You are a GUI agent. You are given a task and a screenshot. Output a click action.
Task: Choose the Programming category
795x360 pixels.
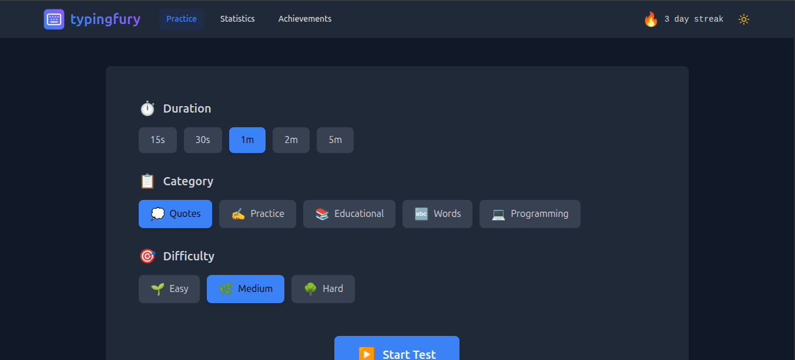[530, 214]
